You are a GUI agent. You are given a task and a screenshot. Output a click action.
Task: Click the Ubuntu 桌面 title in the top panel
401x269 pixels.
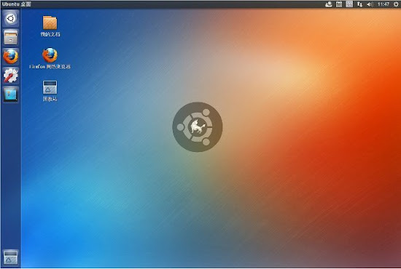coord(16,4)
